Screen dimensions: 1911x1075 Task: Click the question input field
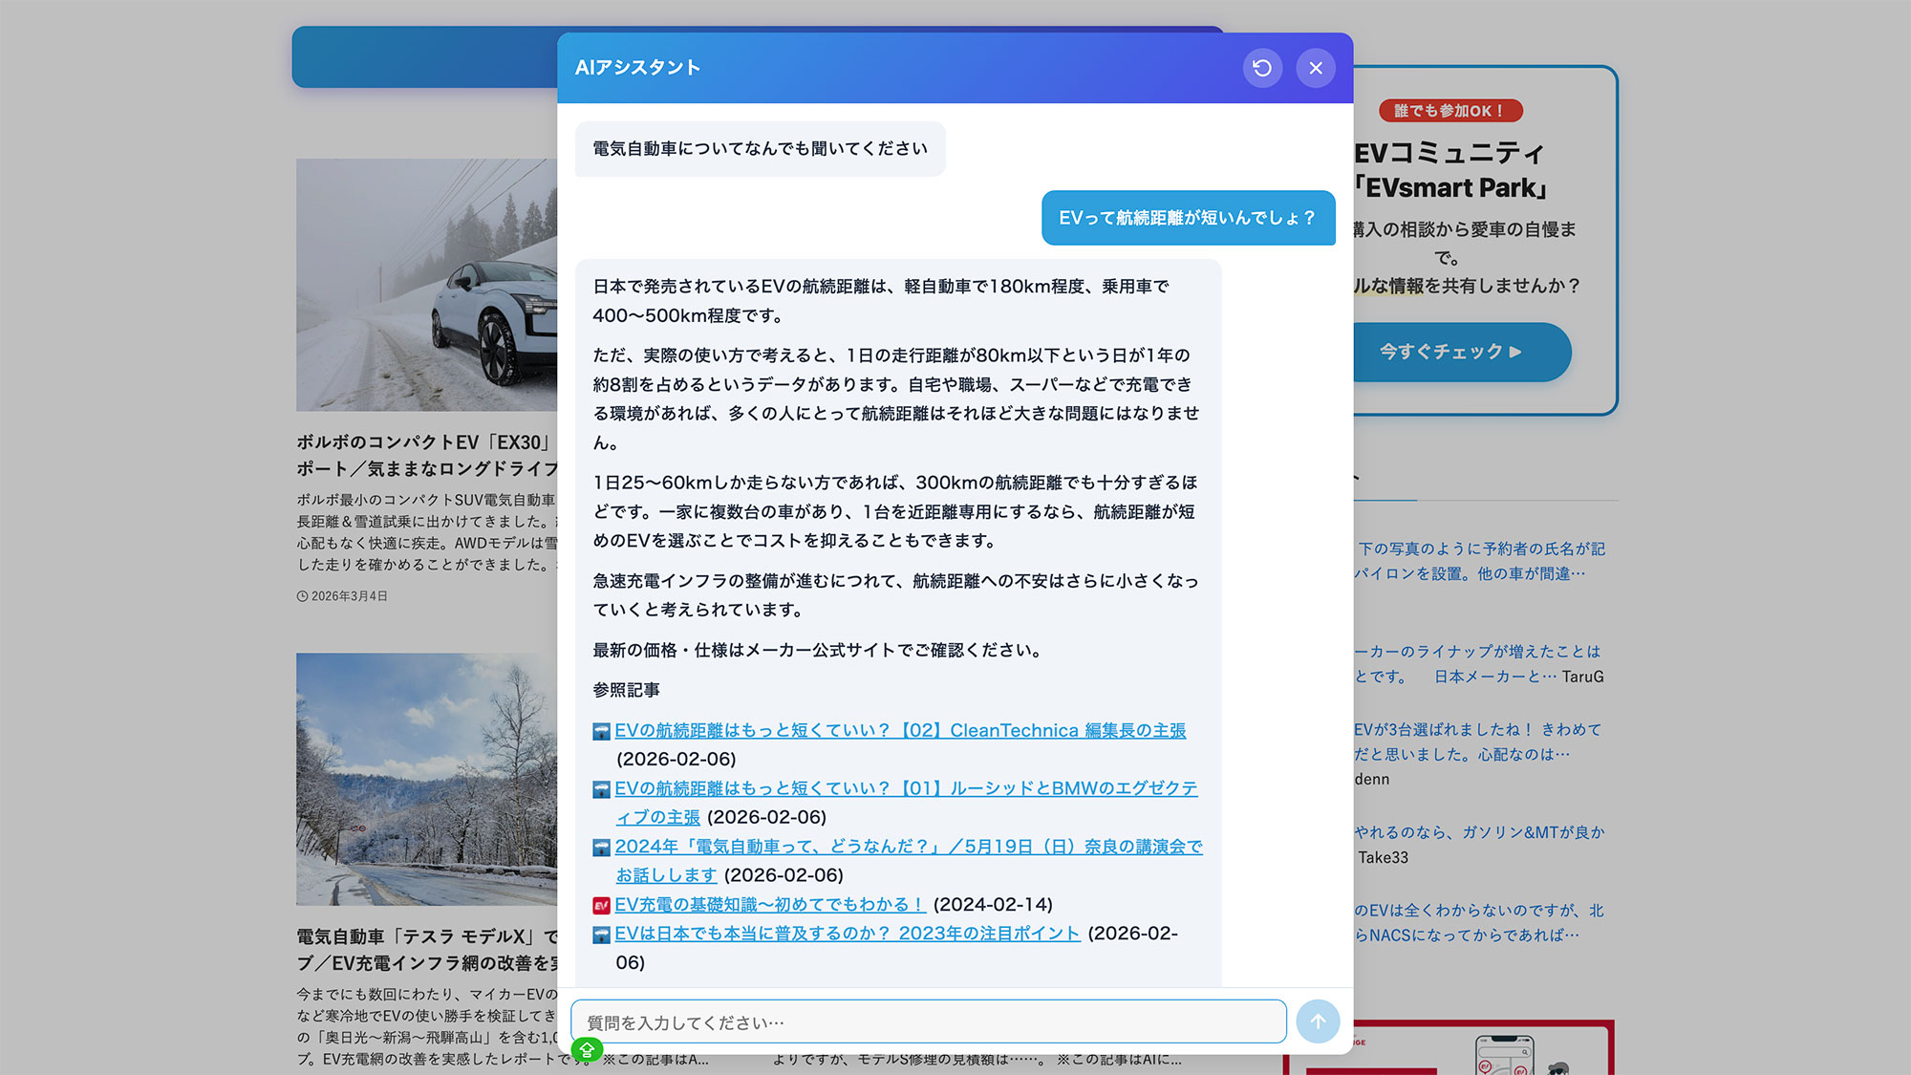point(927,1021)
